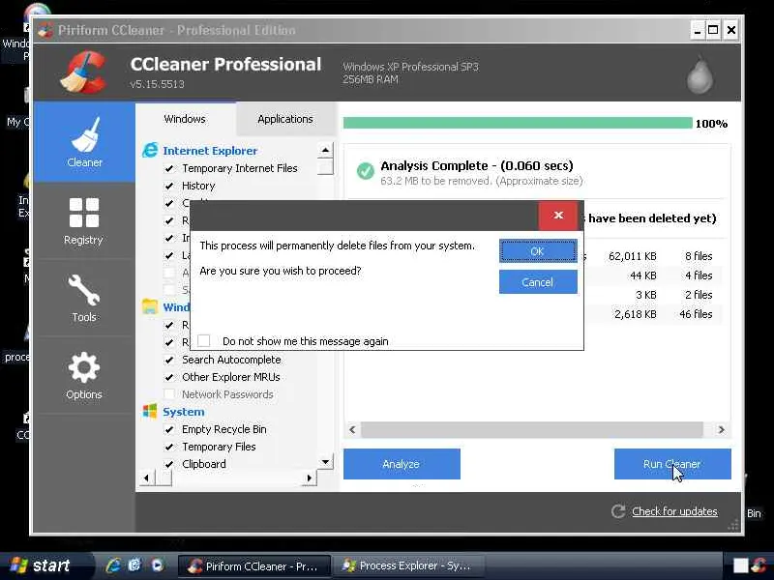Switch to the Applications tab
Image resolution: width=774 pixels, height=580 pixels.
pyautogui.click(x=285, y=119)
